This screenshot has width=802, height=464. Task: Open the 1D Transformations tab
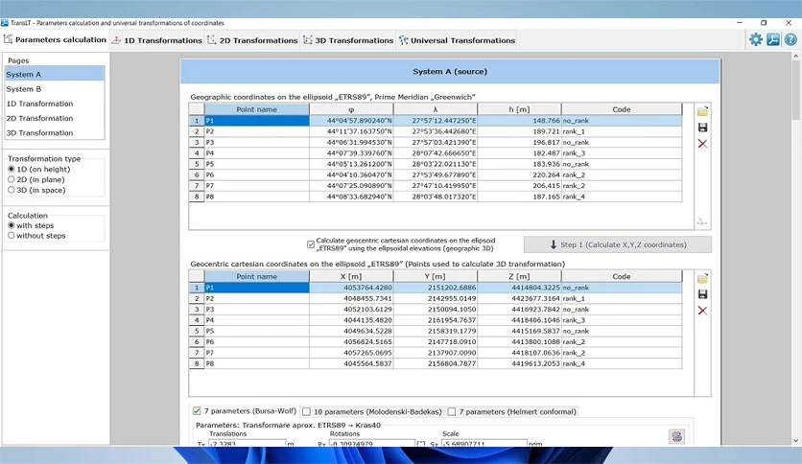coord(157,40)
